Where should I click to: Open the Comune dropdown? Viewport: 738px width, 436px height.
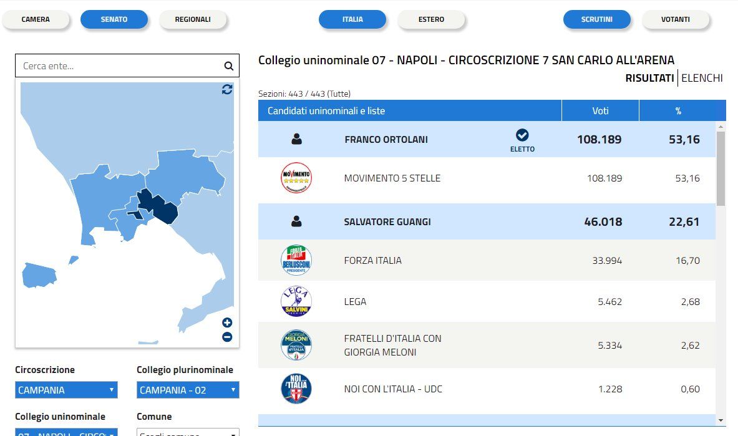click(x=187, y=432)
